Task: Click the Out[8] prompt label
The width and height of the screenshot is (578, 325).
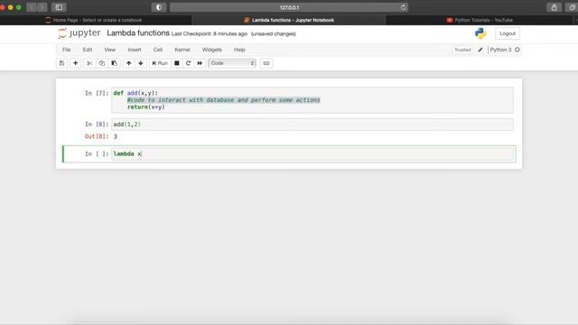Action: 97,136
